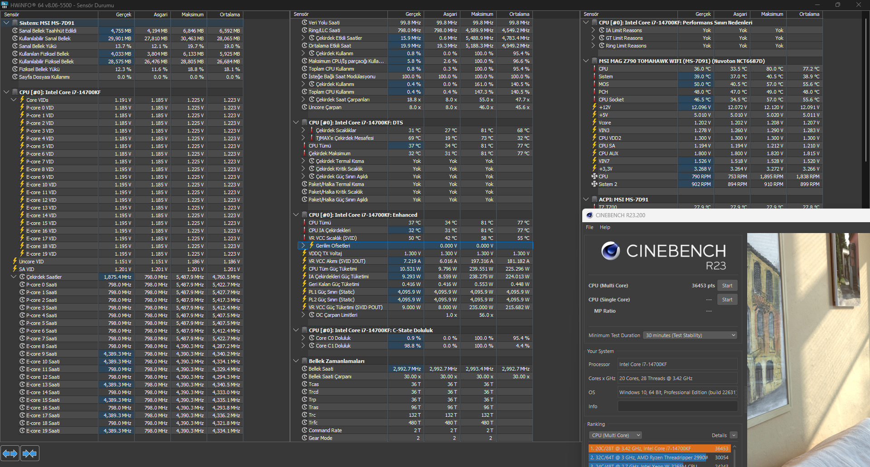Collapse the Çekirdek Saatler tree node
870x467 pixels.
pos(14,277)
